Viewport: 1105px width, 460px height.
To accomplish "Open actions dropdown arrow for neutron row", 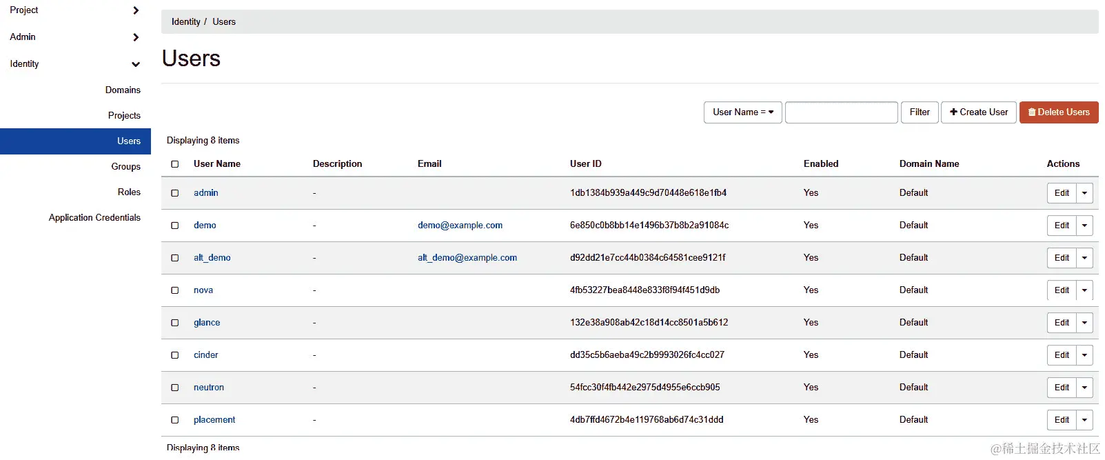I will click(x=1084, y=388).
